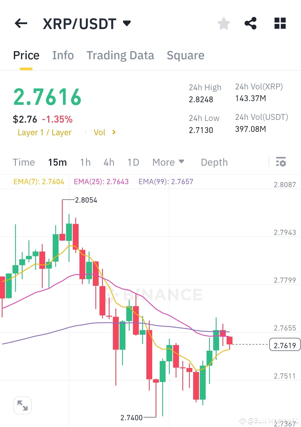Viewport: 301px width, 427px height.
Task: Click the EMA(25) colored indicator label
Action: click(x=101, y=181)
